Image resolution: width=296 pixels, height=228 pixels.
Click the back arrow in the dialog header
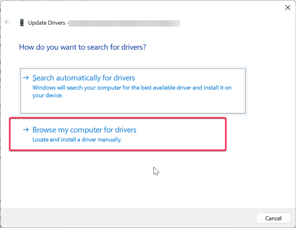click(7, 22)
